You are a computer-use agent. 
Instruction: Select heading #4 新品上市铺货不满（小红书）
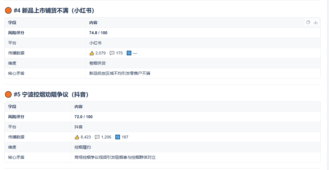point(54,11)
